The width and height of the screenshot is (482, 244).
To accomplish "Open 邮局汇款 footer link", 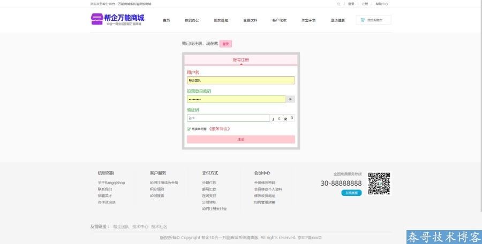I will coord(209,189).
